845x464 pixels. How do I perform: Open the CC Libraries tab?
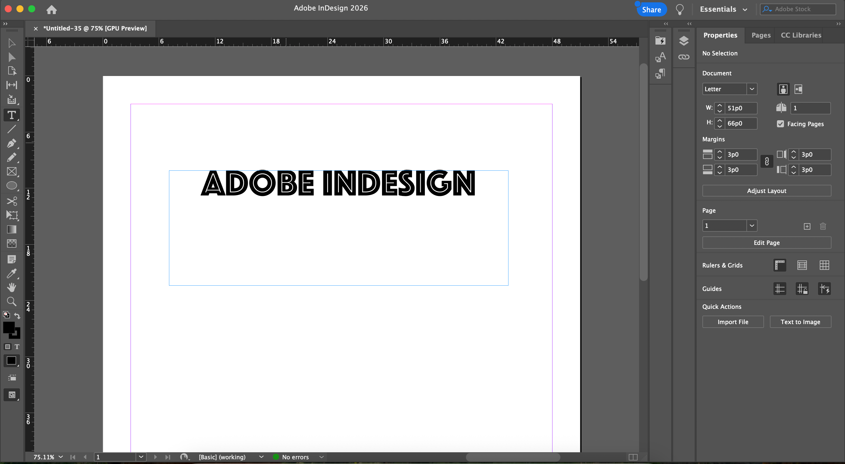801,35
